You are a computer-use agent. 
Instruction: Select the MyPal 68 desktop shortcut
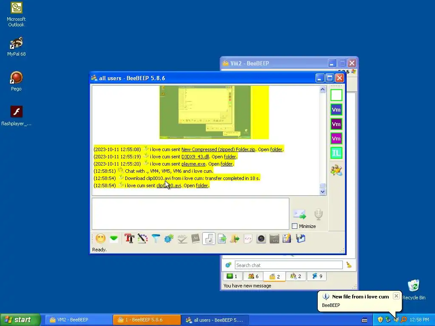click(x=16, y=47)
